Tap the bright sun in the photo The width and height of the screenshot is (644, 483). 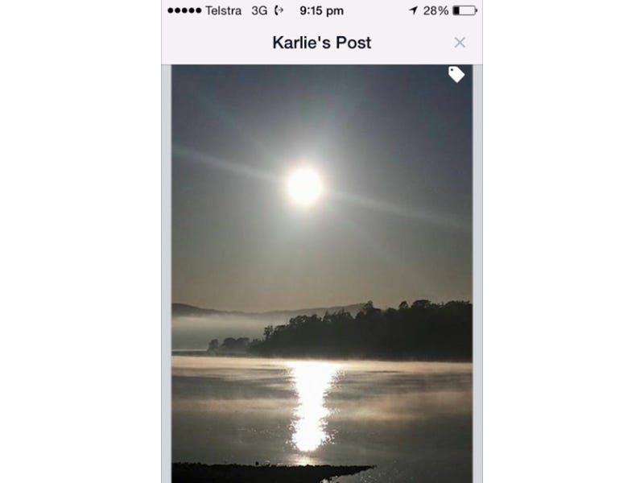304,186
